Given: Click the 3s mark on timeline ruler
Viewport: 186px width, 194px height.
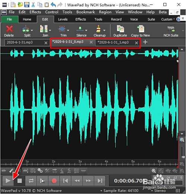Looking at the screenshot, I should (80, 161).
